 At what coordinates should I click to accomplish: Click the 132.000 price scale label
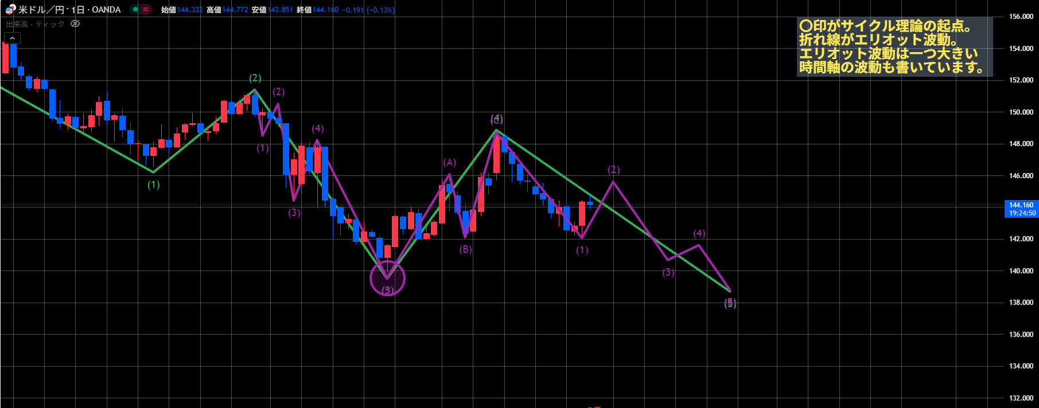1021,398
